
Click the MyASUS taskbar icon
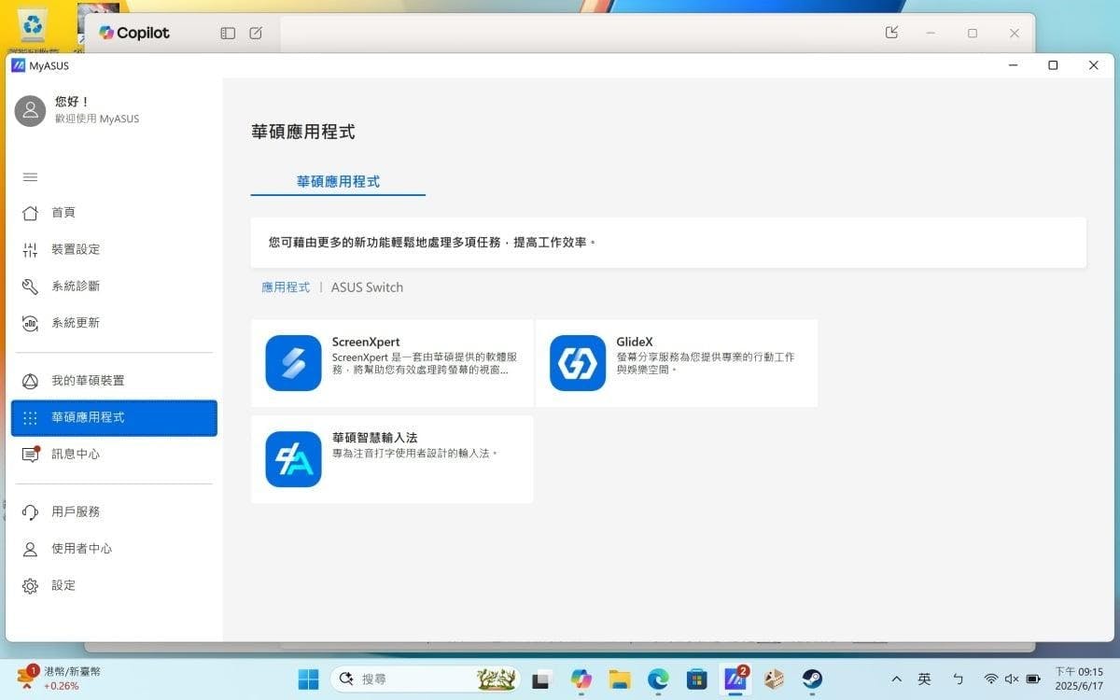735,679
